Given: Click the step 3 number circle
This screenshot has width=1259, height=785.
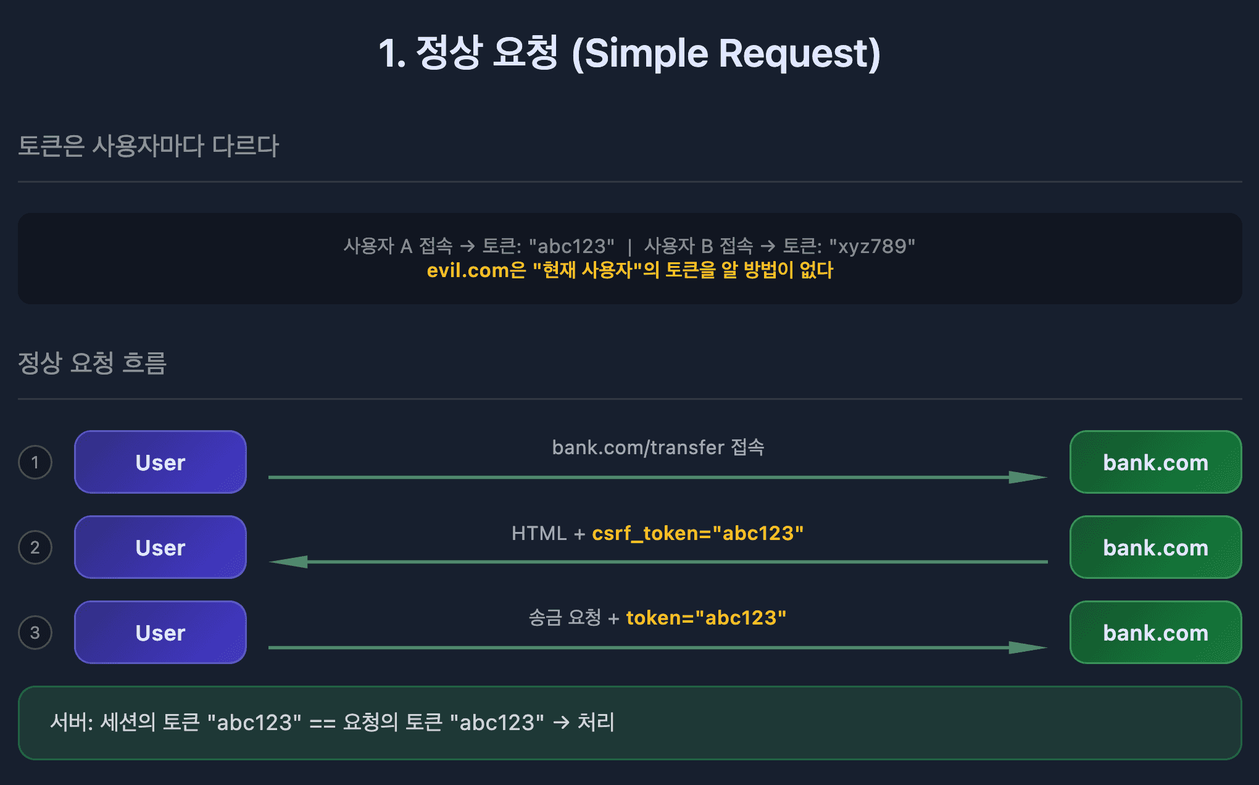Looking at the screenshot, I should point(35,633).
